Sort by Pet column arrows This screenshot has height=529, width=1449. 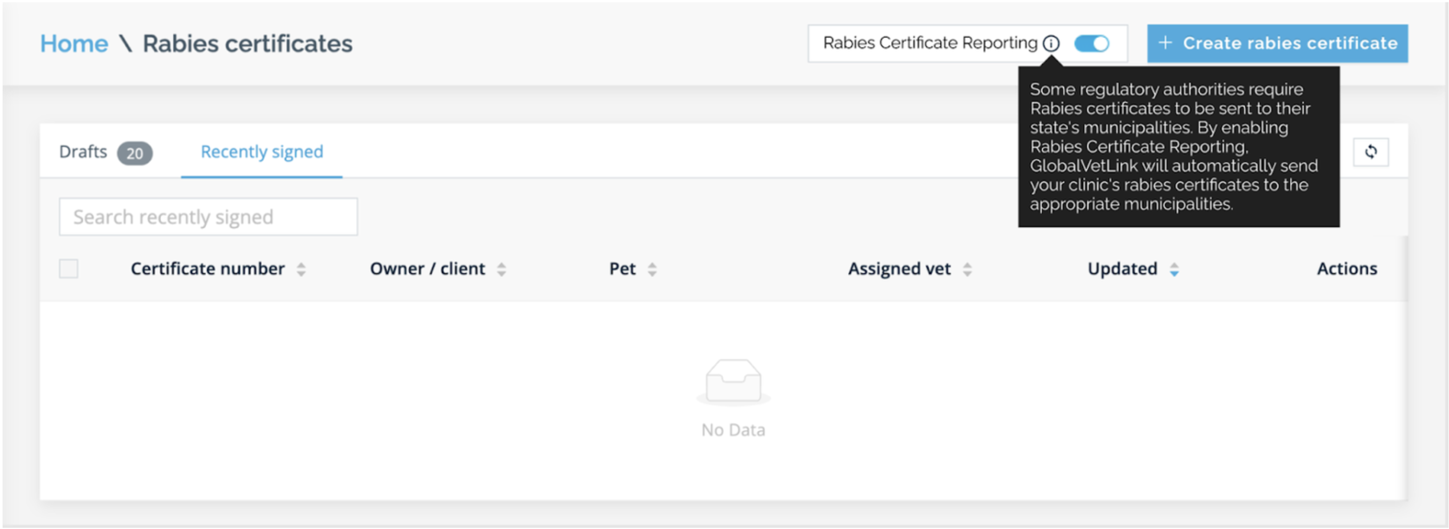[x=652, y=269]
